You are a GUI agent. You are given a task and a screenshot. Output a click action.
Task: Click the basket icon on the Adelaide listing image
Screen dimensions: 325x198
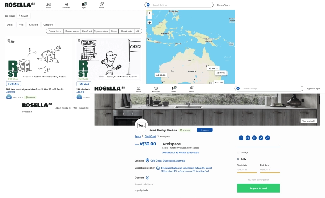tap(79, 41)
